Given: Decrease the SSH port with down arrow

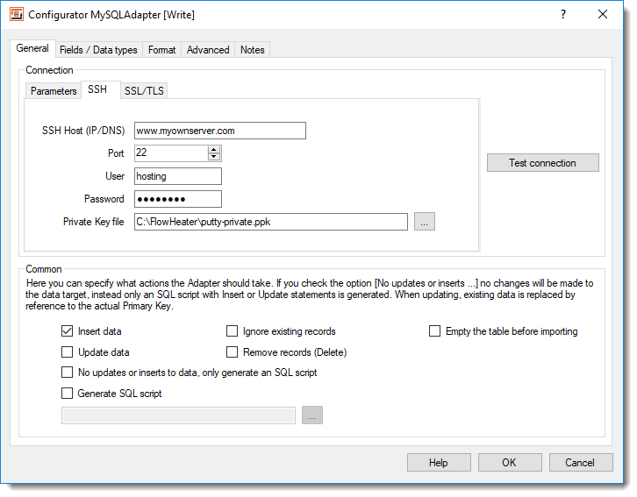Looking at the screenshot, I should [x=214, y=157].
